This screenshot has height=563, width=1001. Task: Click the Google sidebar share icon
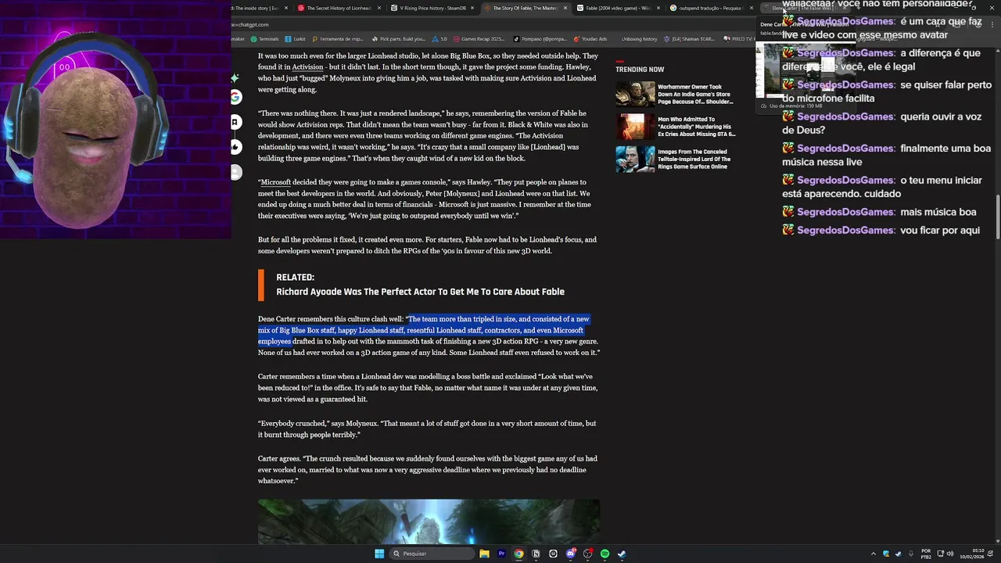click(x=236, y=97)
